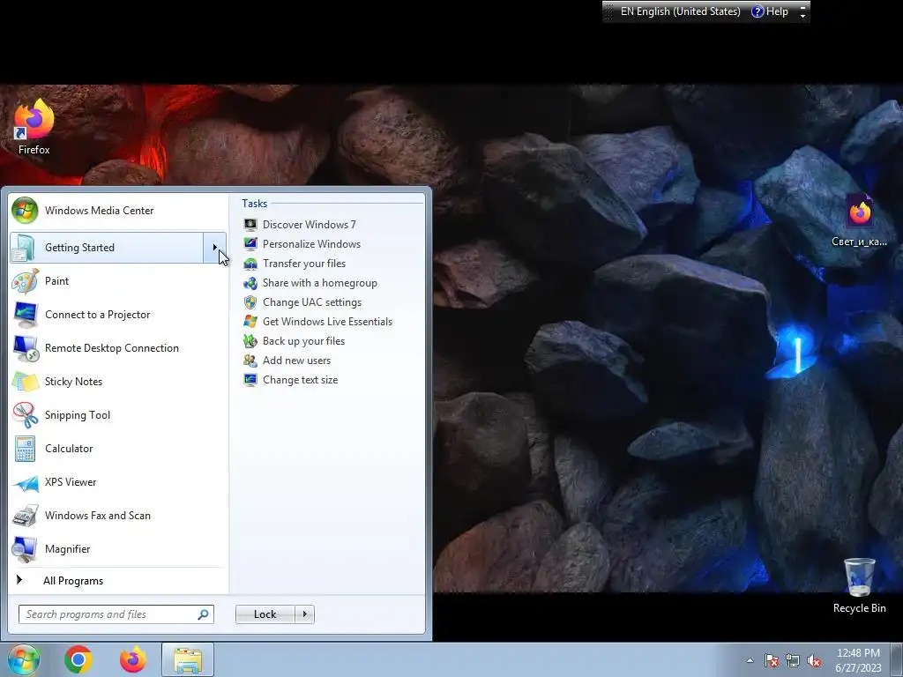Open Share with a homegroup link
This screenshot has width=903, height=677.
tap(320, 283)
